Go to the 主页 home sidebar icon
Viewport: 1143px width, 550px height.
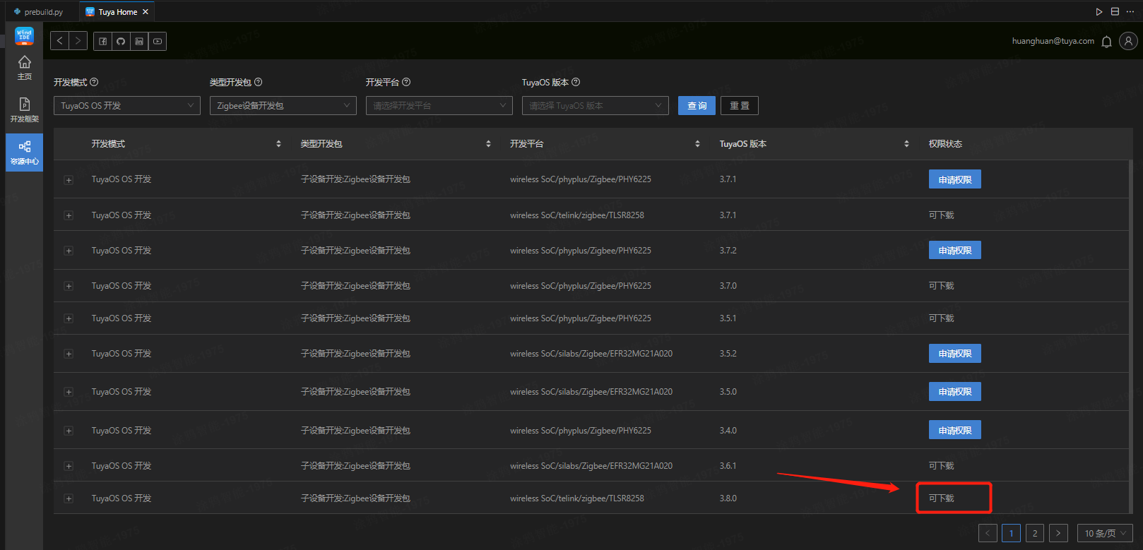pyautogui.click(x=24, y=68)
